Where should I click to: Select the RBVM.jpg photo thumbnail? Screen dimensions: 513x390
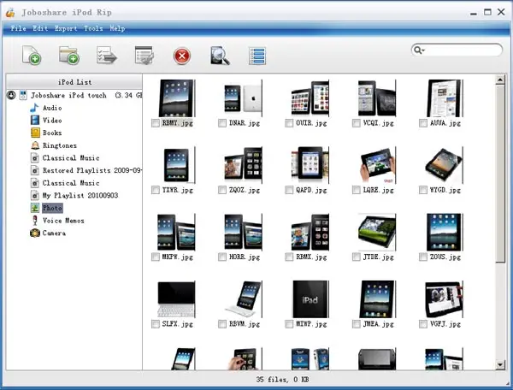244,299
